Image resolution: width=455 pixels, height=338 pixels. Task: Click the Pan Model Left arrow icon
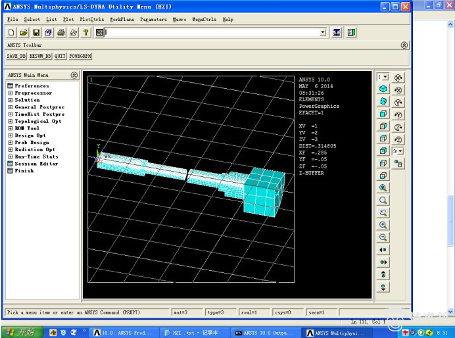383,250
